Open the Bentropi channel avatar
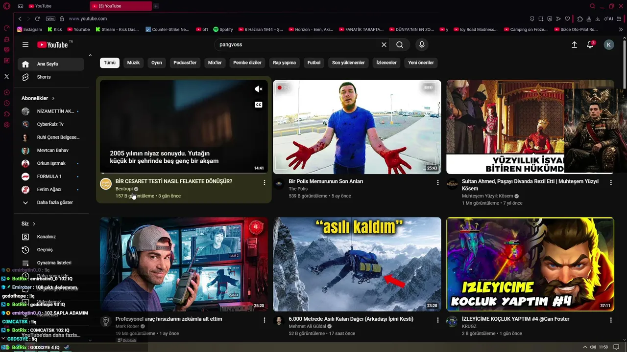The image size is (627, 352). [106, 184]
